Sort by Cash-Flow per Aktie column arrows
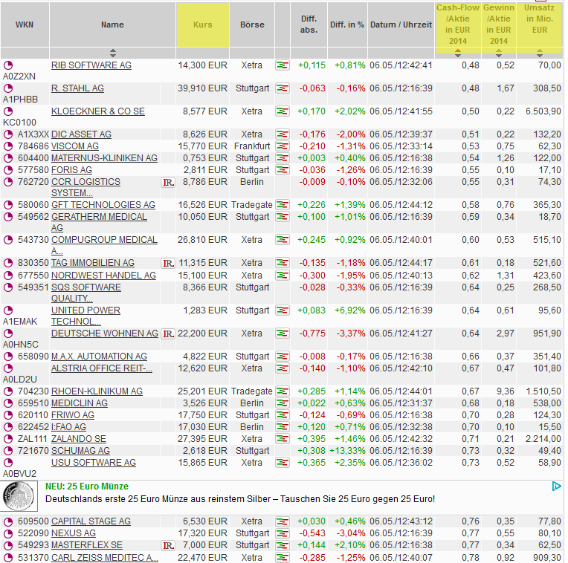The height and width of the screenshot is (563, 568). tap(458, 53)
